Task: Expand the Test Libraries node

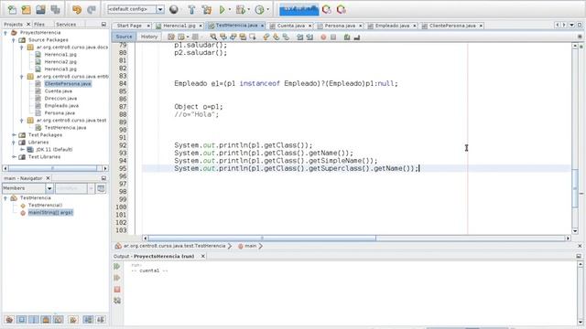Action: pyautogui.click(x=14, y=157)
